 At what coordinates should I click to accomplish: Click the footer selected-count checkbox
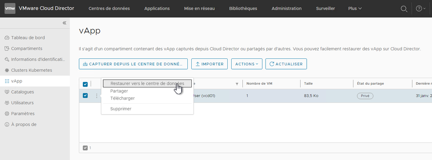coord(85,148)
